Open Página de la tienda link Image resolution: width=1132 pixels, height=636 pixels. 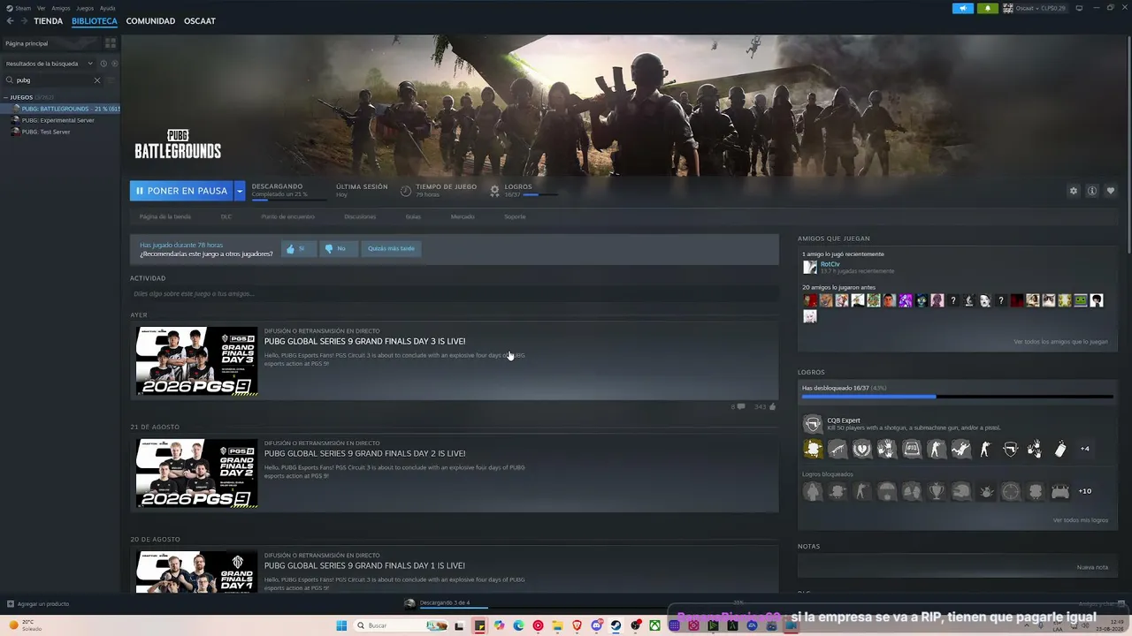coord(165,216)
